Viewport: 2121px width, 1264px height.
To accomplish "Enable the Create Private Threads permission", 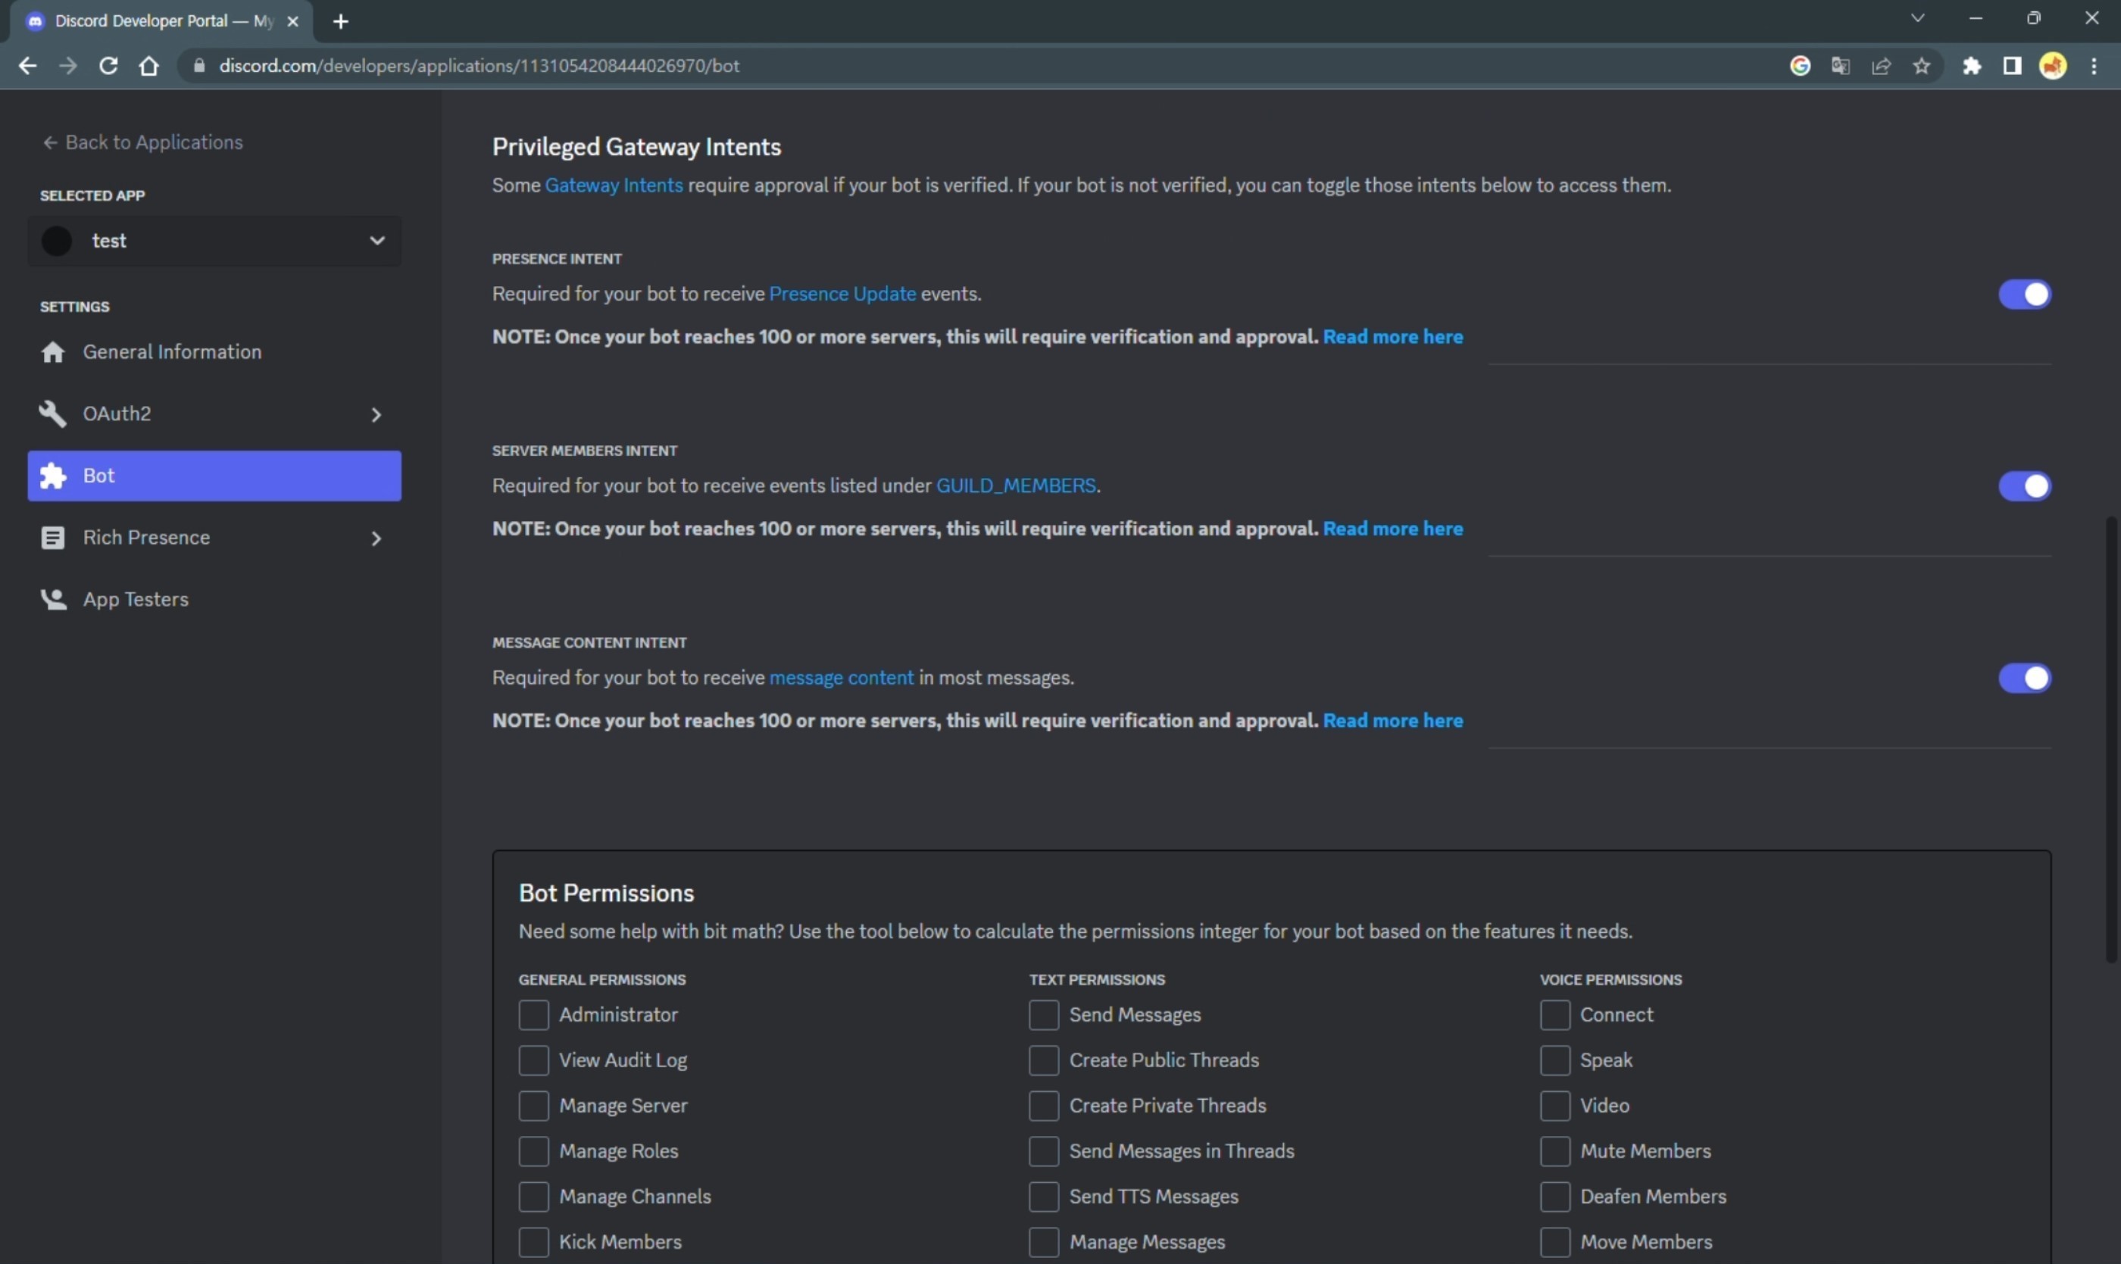I will [x=1045, y=1106].
